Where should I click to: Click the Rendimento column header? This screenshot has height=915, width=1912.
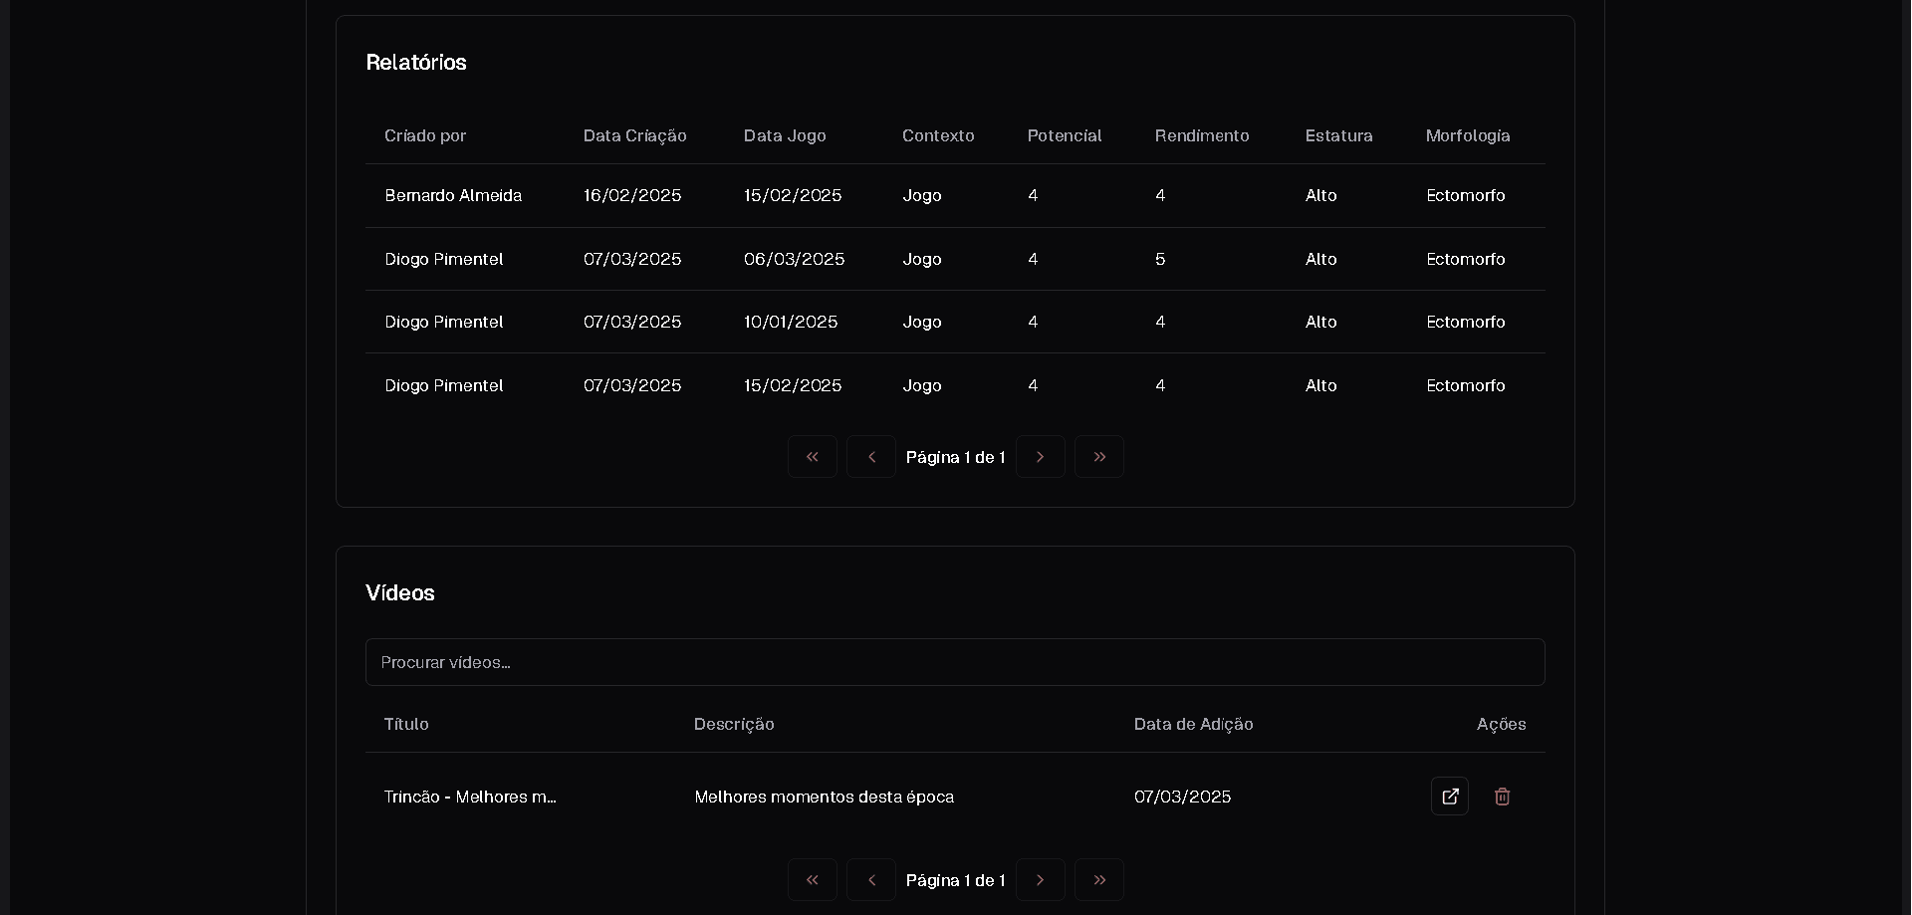(x=1201, y=135)
